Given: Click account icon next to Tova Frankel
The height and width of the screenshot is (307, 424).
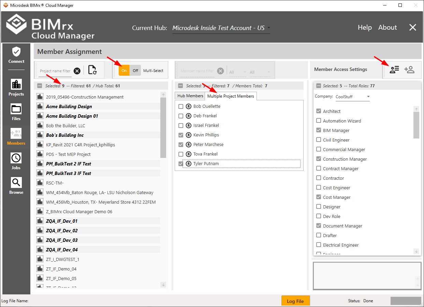Looking at the screenshot, I should [188, 154].
